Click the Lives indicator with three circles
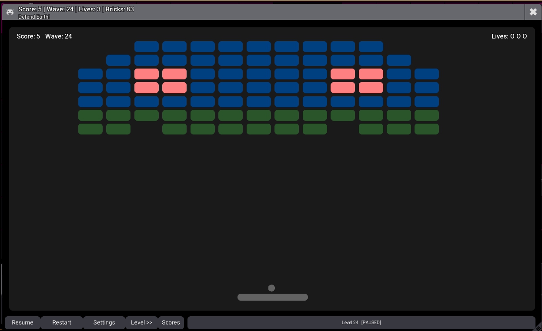 509,36
